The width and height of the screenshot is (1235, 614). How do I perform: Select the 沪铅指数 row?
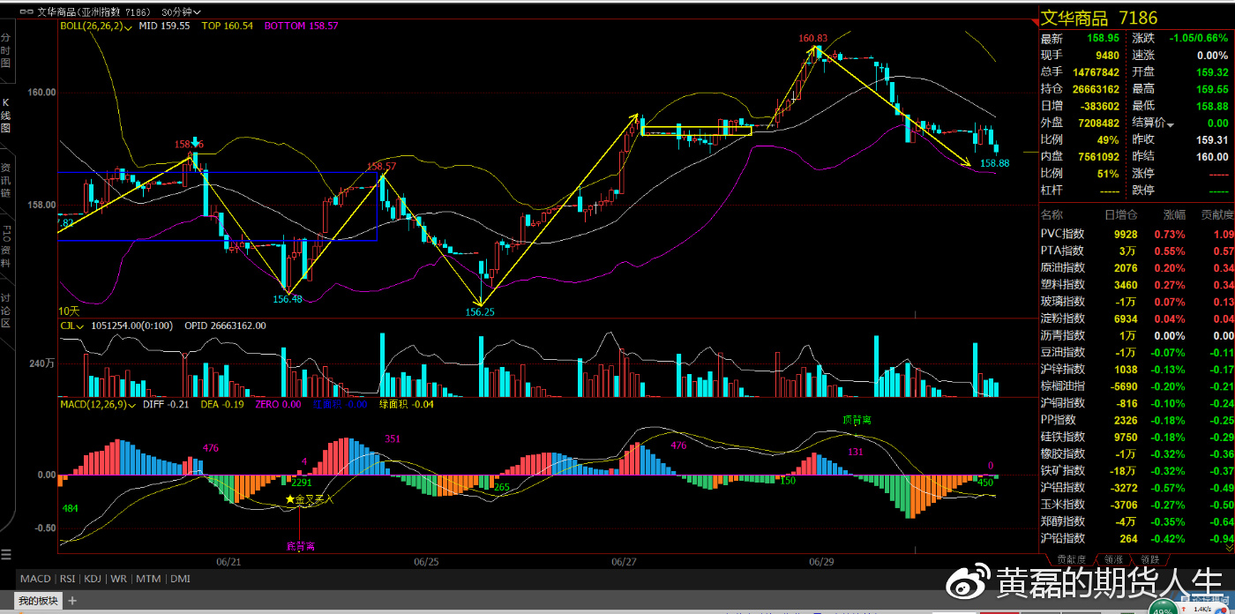tap(1137, 538)
